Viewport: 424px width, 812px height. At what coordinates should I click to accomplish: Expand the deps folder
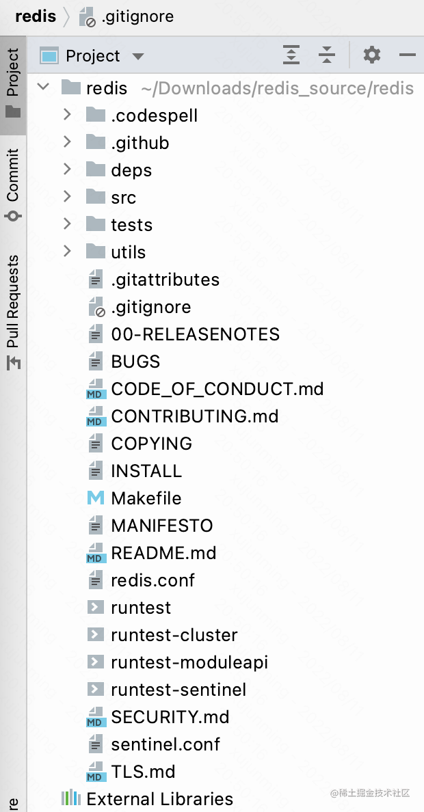[67, 169]
